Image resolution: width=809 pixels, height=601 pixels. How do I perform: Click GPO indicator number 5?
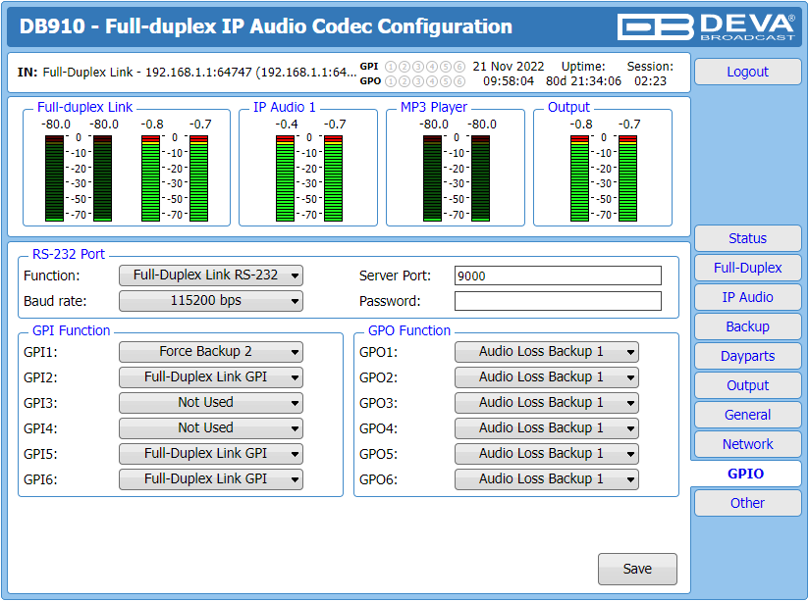[446, 81]
